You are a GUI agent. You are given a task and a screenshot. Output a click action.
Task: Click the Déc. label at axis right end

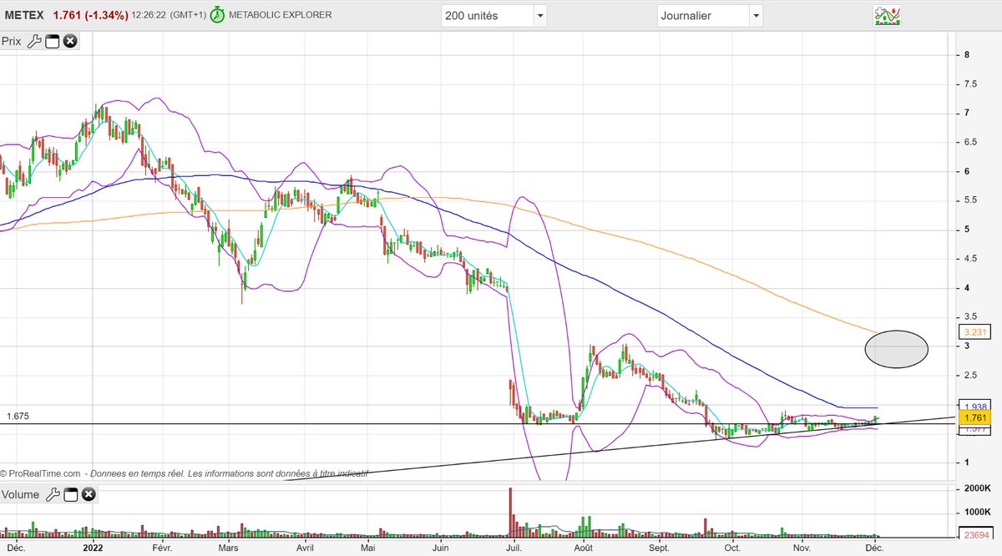(873, 548)
